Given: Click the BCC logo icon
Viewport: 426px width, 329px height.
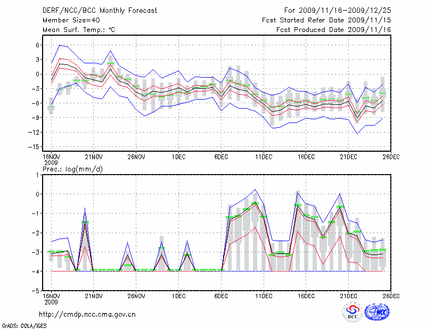Looking at the screenshot, I should point(353,313).
